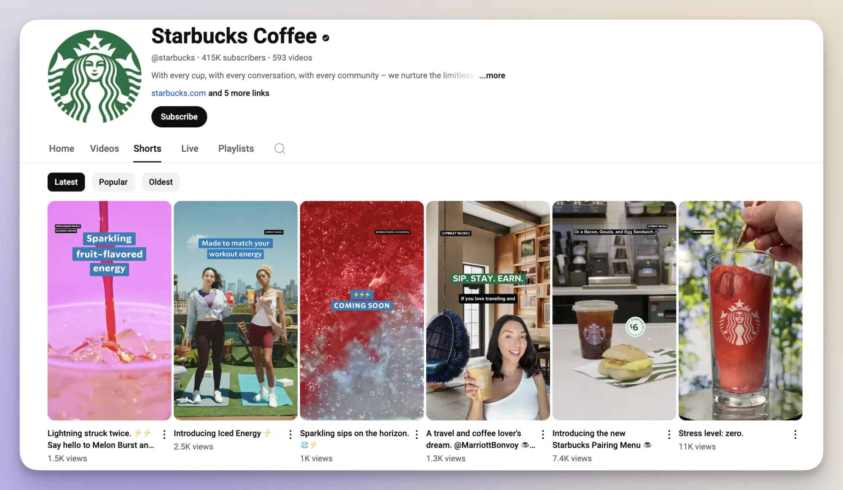
Task: Sort shorts by Popular
Action: pos(113,182)
